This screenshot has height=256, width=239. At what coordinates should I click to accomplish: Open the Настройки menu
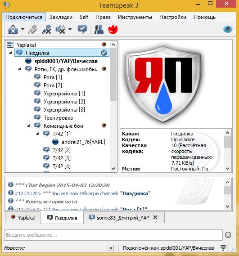coord(173,17)
